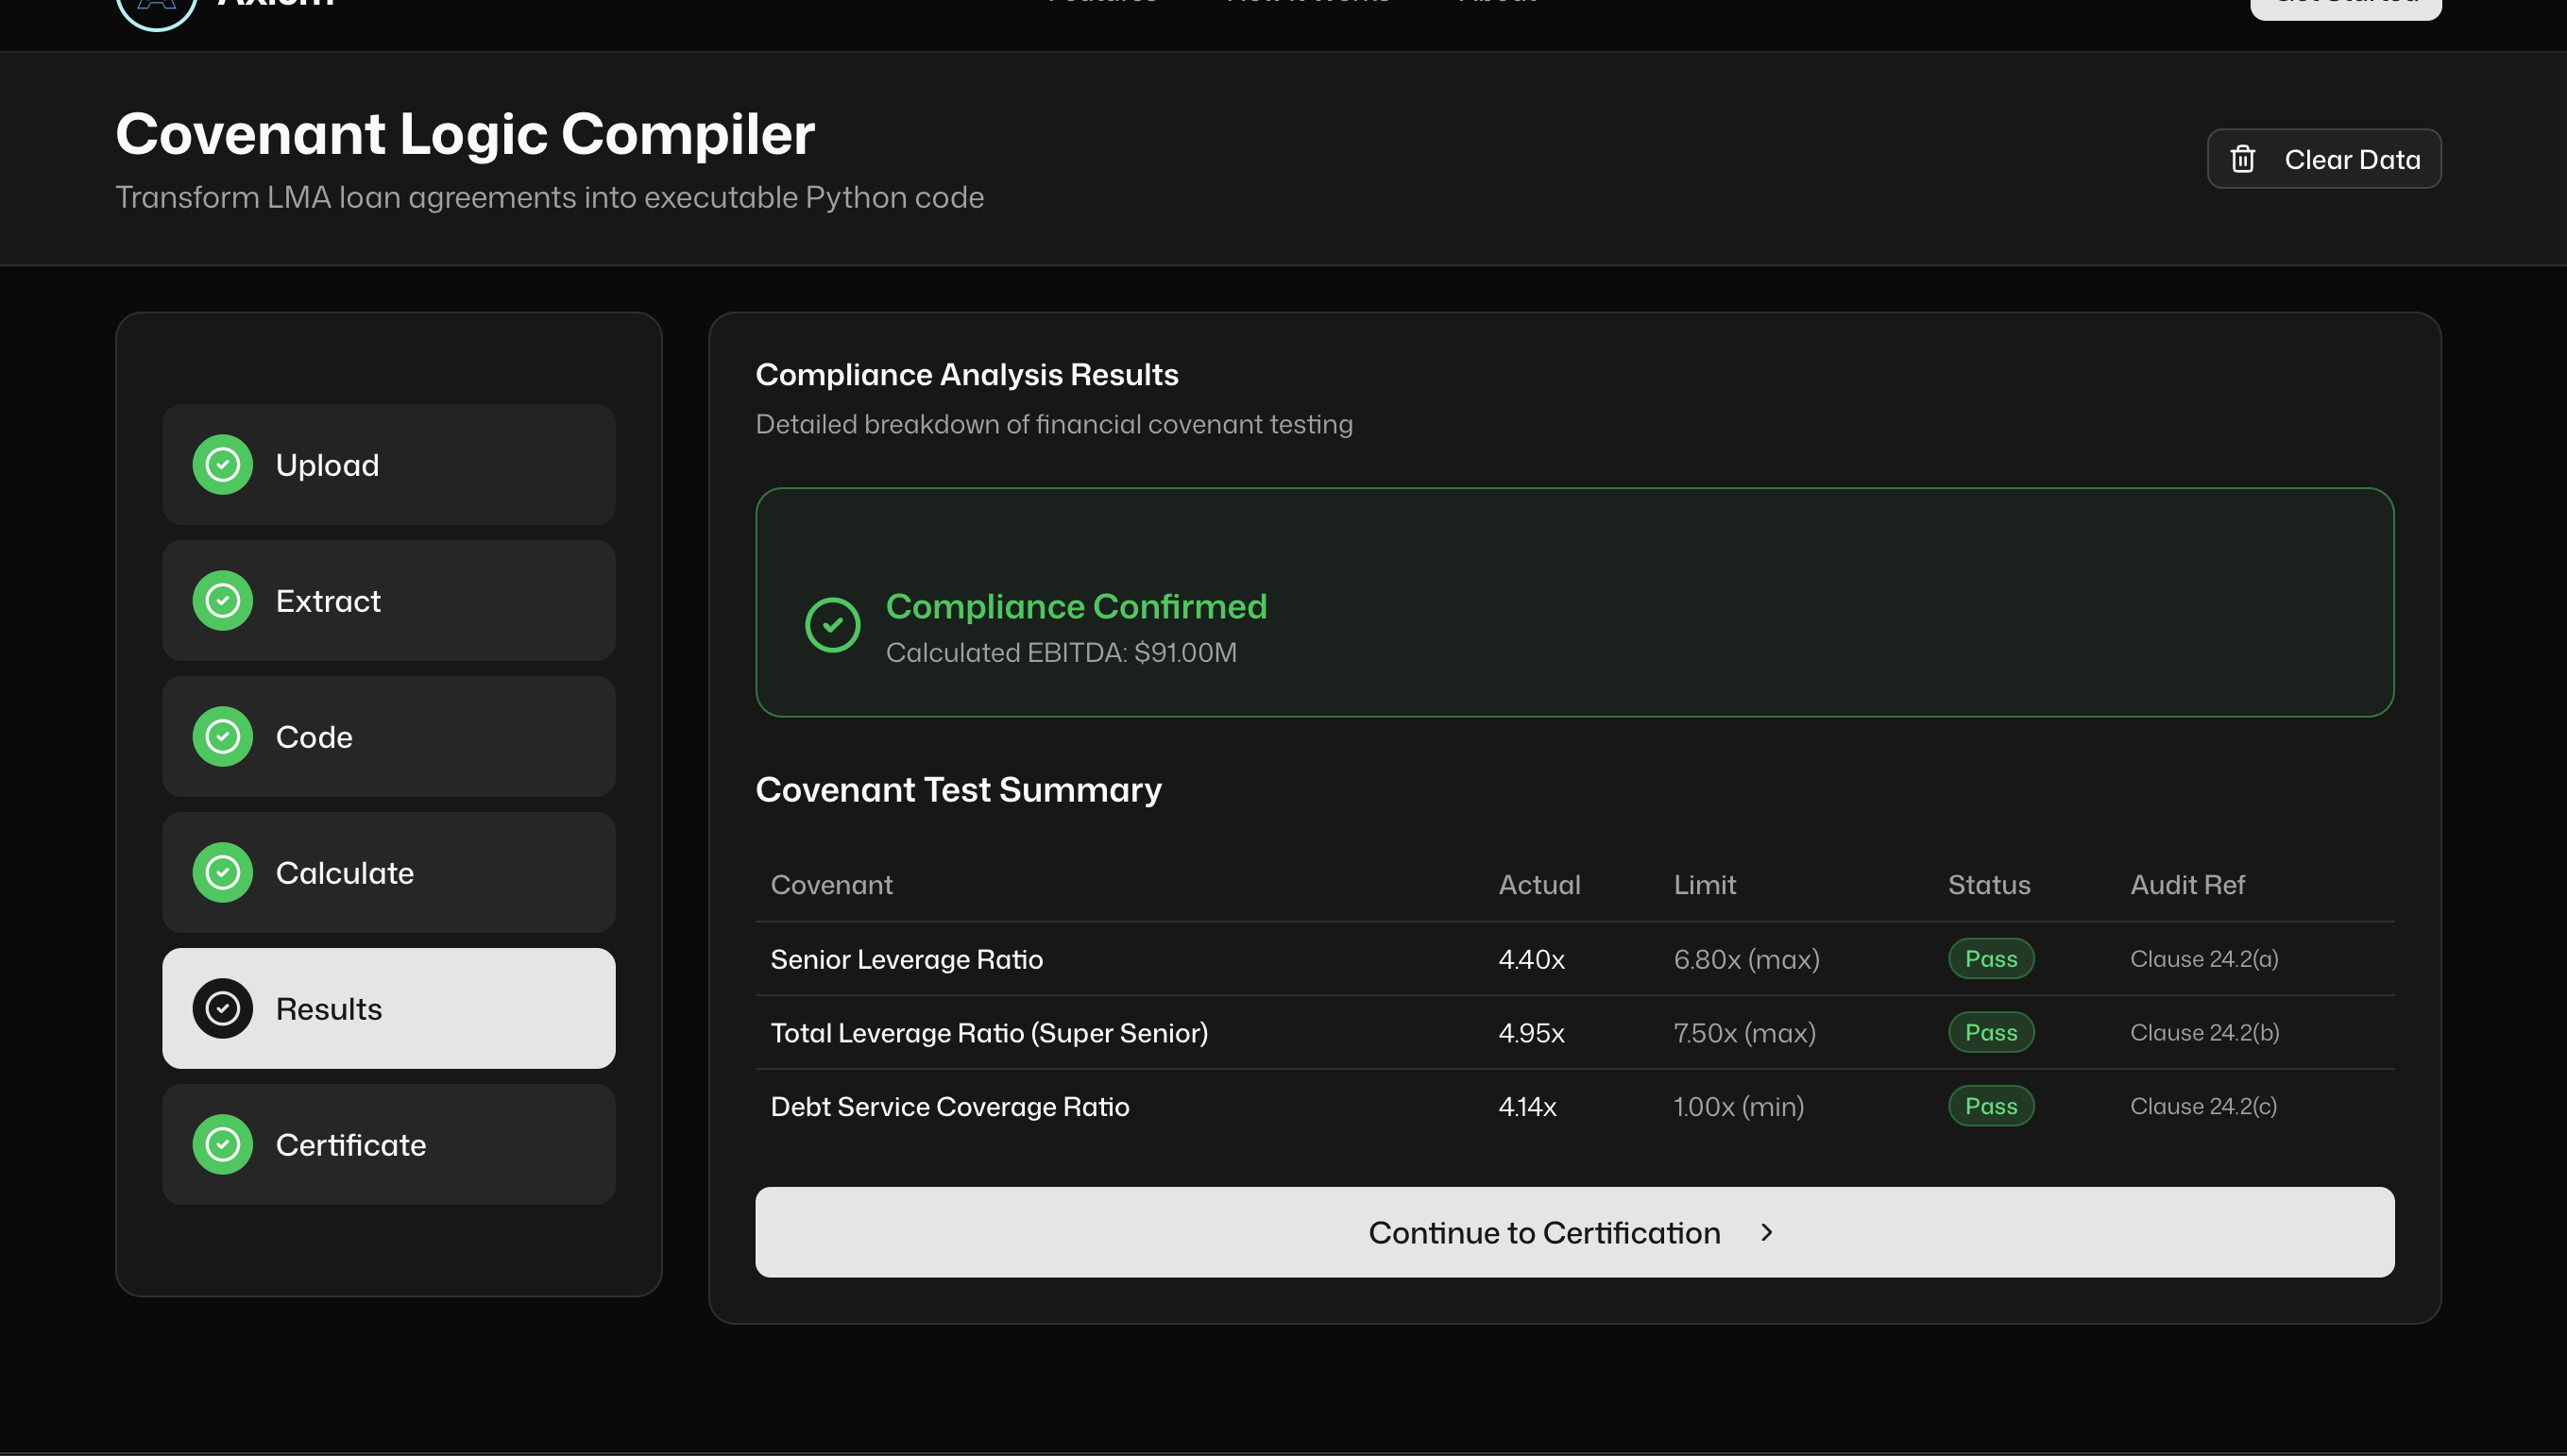
Task: Click the Code step check icon
Action: (222, 736)
